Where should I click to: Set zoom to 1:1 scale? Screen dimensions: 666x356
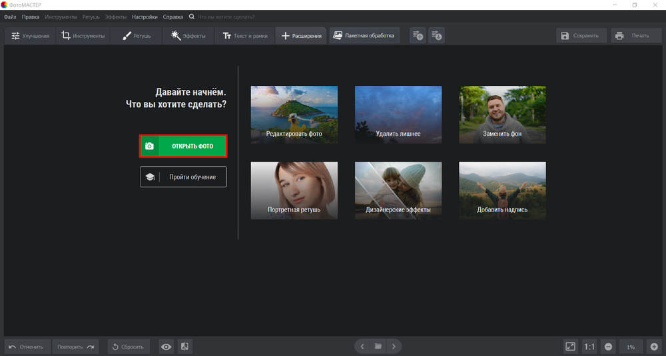point(589,347)
